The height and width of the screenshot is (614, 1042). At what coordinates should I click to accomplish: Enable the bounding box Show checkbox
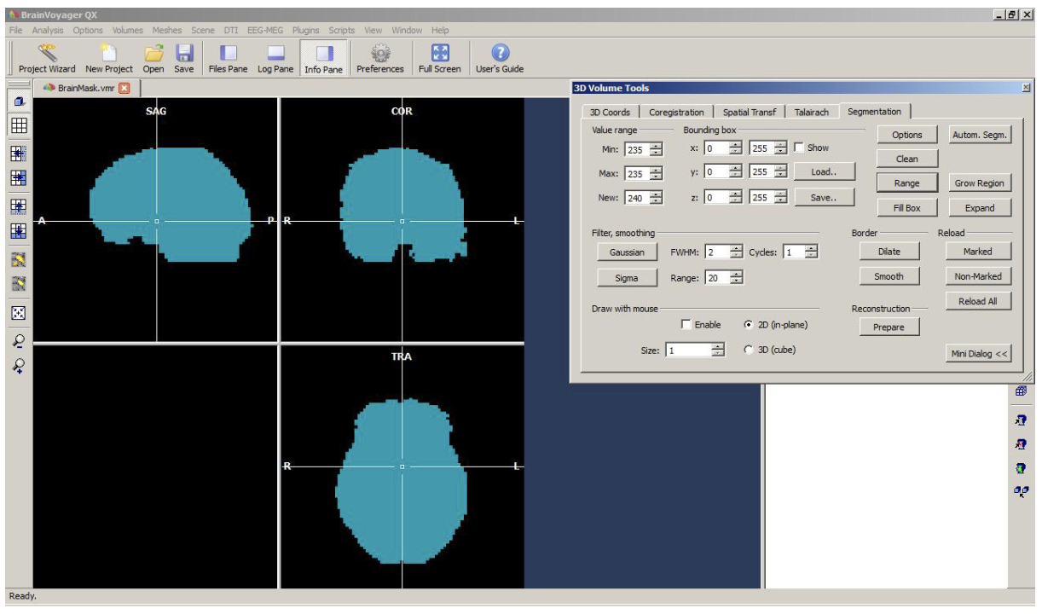coord(799,148)
